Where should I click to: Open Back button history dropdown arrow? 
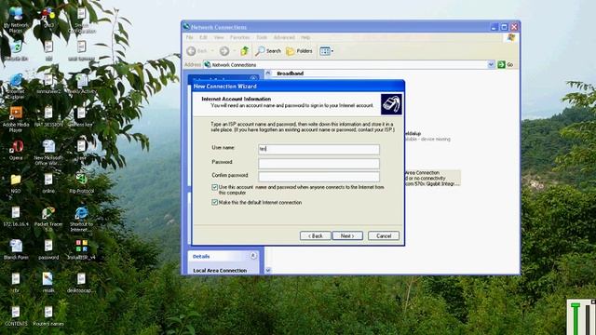tap(212, 51)
